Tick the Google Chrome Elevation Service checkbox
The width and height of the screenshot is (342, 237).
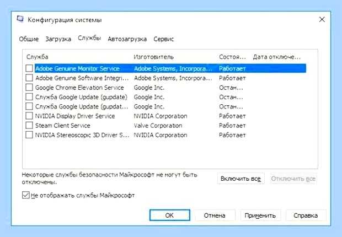[29, 88]
